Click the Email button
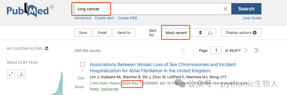287x95 pixels. [x=102, y=32]
